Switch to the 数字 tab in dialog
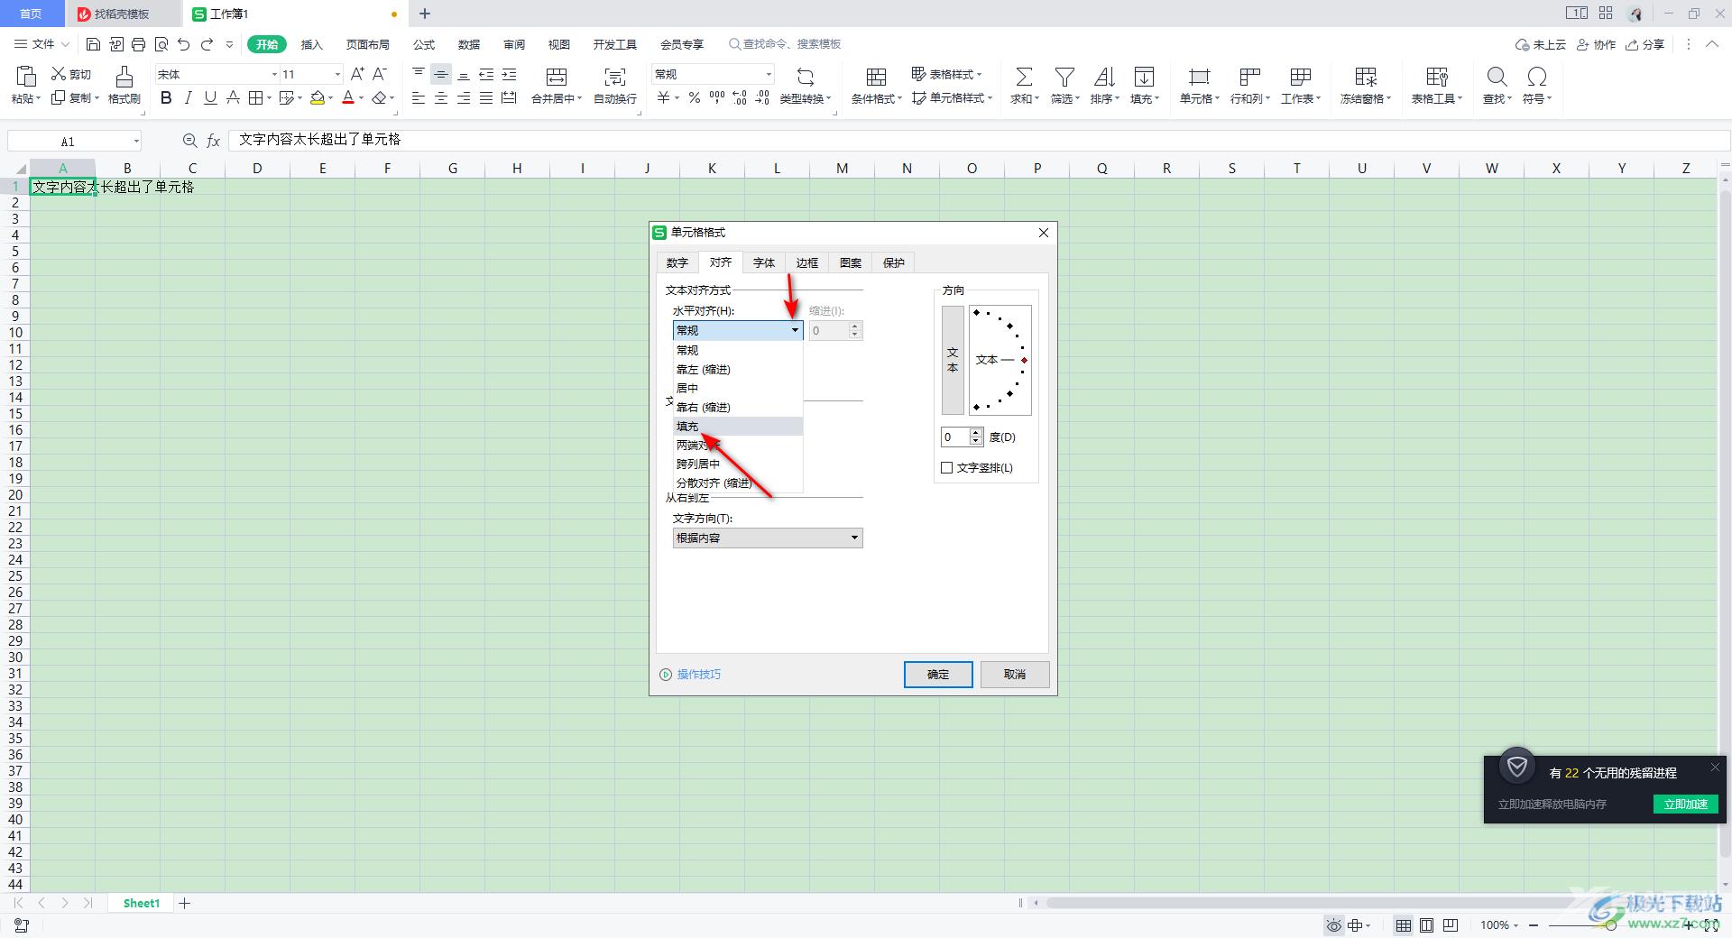The image size is (1732, 938). click(x=677, y=262)
